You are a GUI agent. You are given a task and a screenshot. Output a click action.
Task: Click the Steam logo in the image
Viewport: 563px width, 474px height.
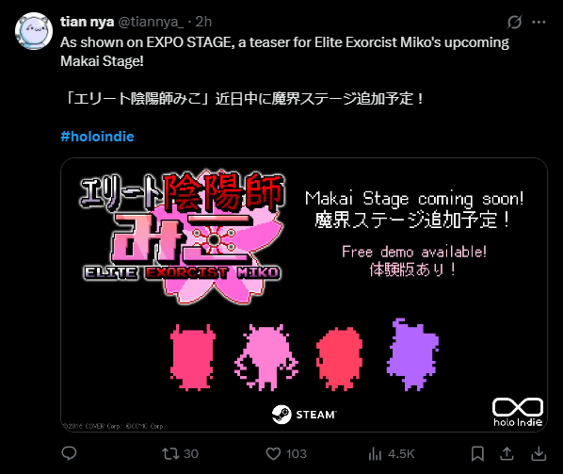304,415
